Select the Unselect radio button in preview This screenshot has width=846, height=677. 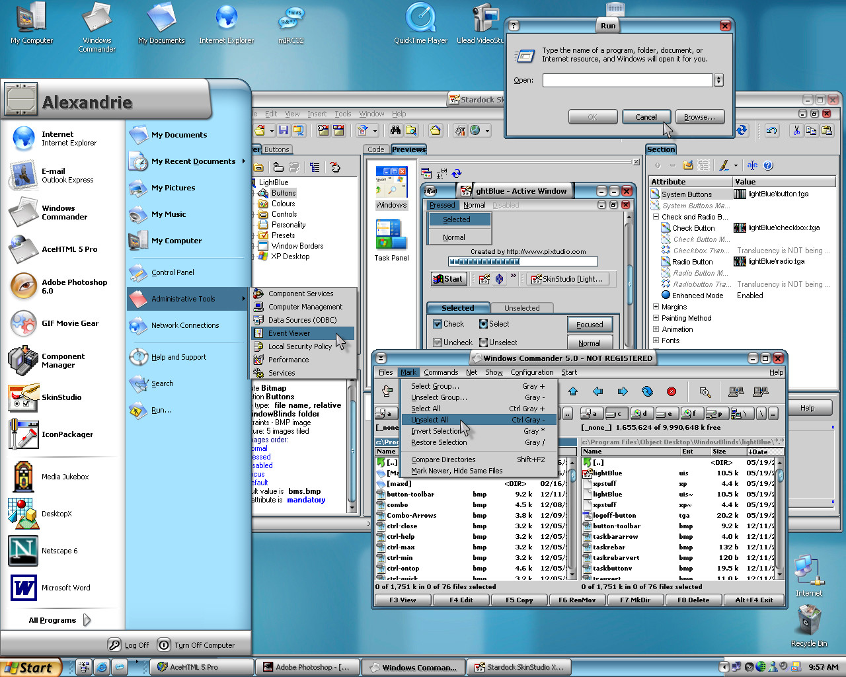(x=483, y=342)
